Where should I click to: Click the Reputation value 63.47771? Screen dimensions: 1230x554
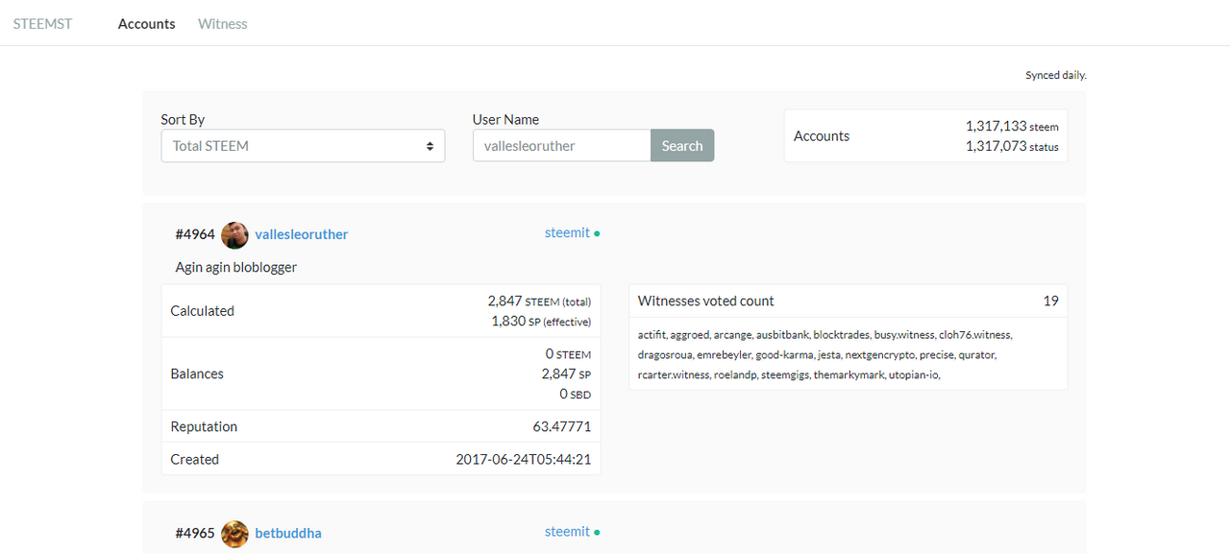pos(556,426)
